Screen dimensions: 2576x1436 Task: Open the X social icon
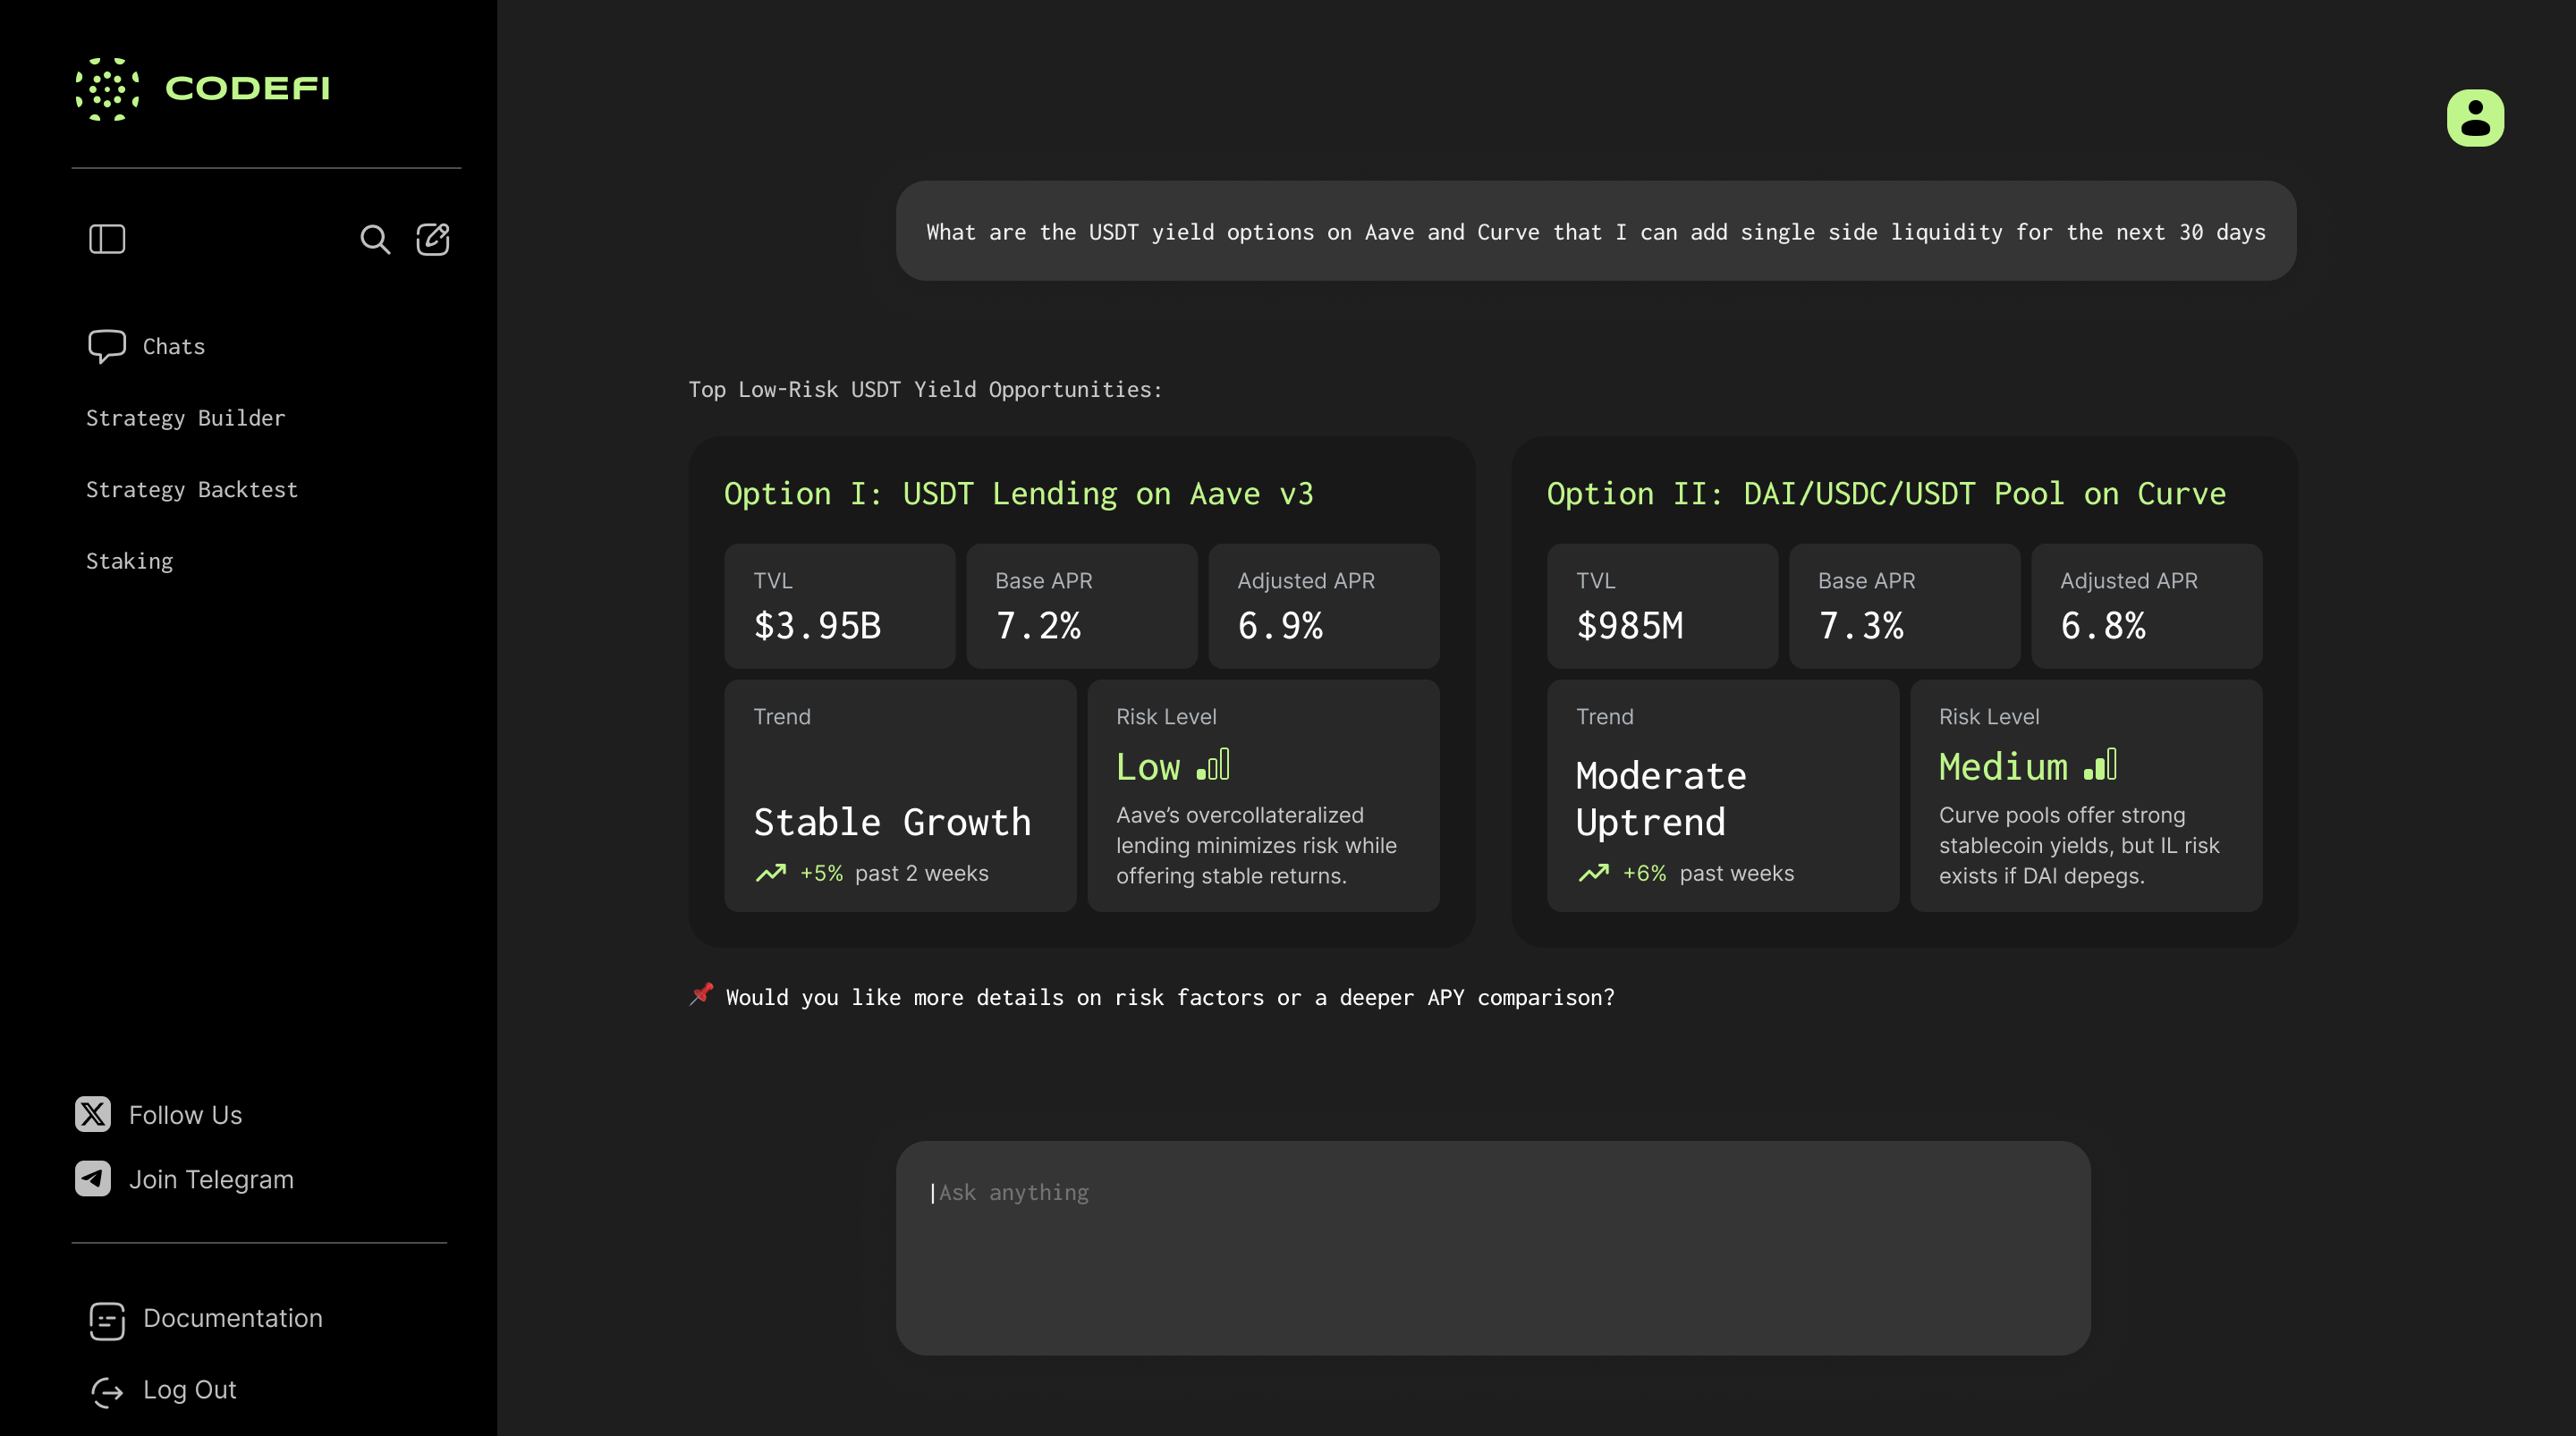click(x=92, y=1115)
